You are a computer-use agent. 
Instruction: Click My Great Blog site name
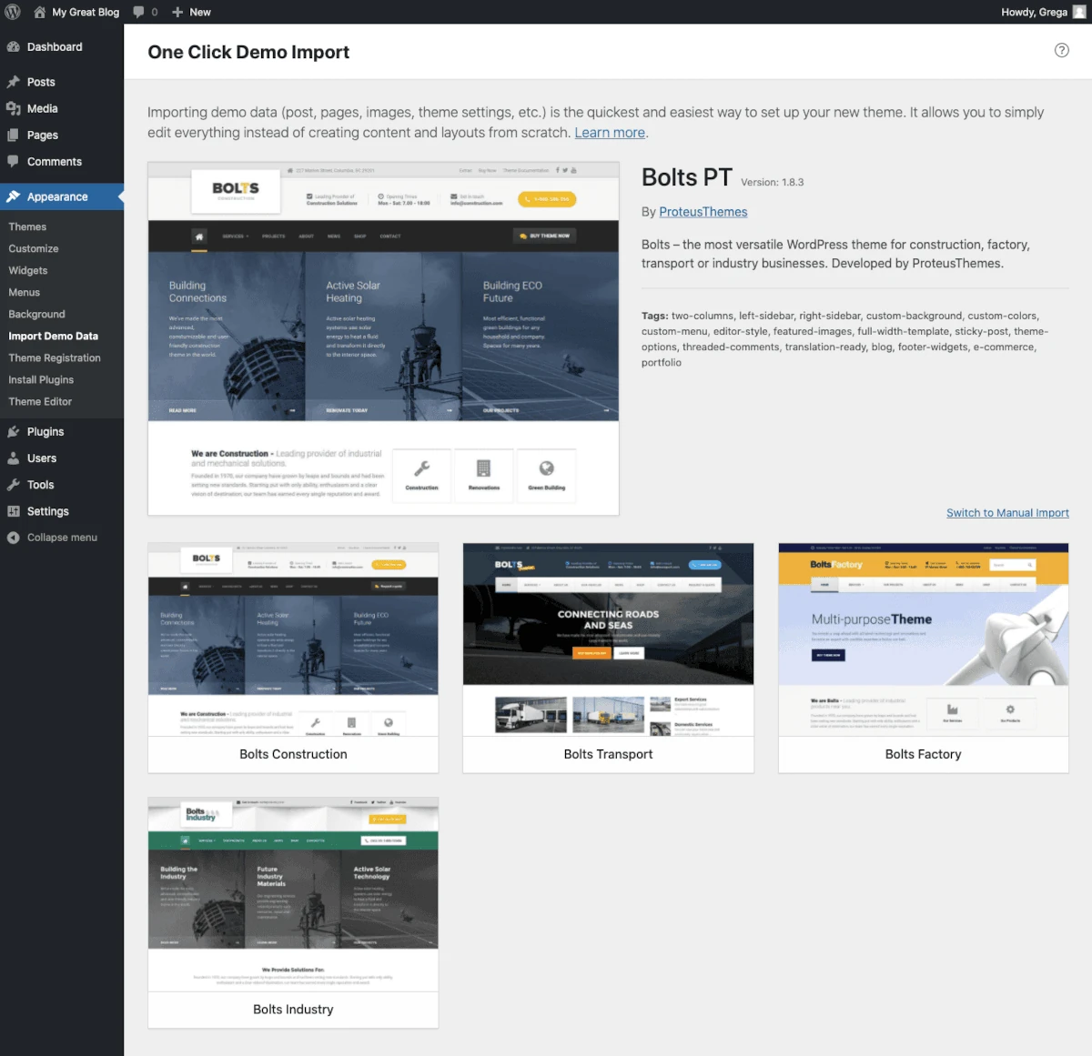click(86, 12)
